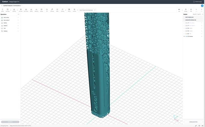The width and height of the screenshot is (205, 127).
Task: Open options menu for Solidify operation
Action: pos(18,23)
